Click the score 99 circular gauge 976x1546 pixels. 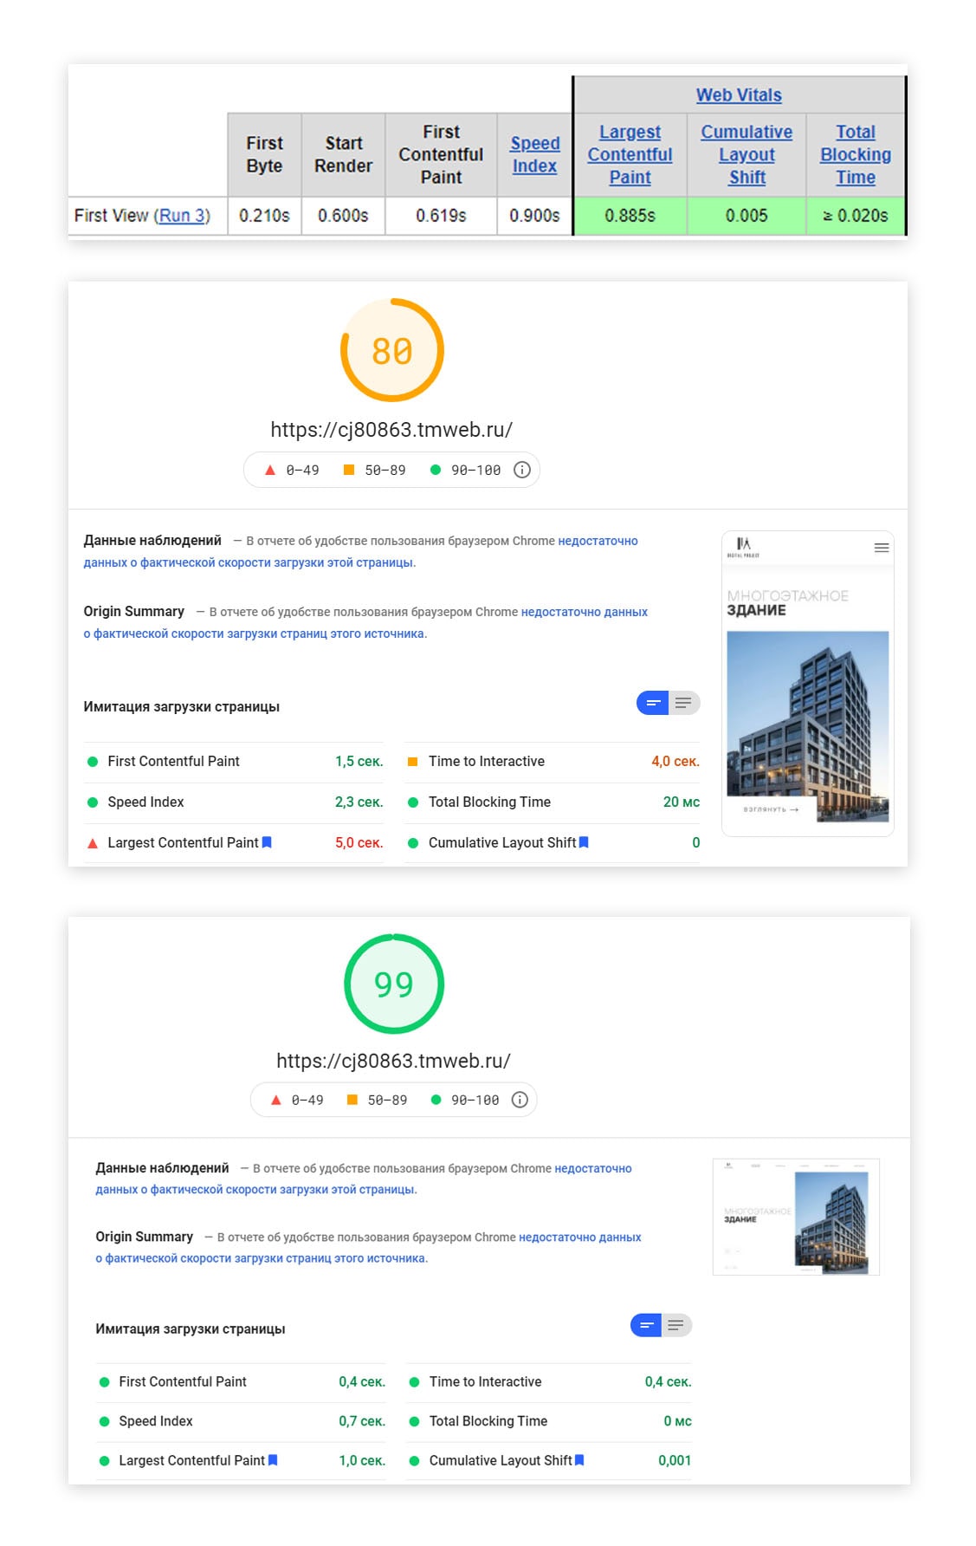(x=394, y=984)
